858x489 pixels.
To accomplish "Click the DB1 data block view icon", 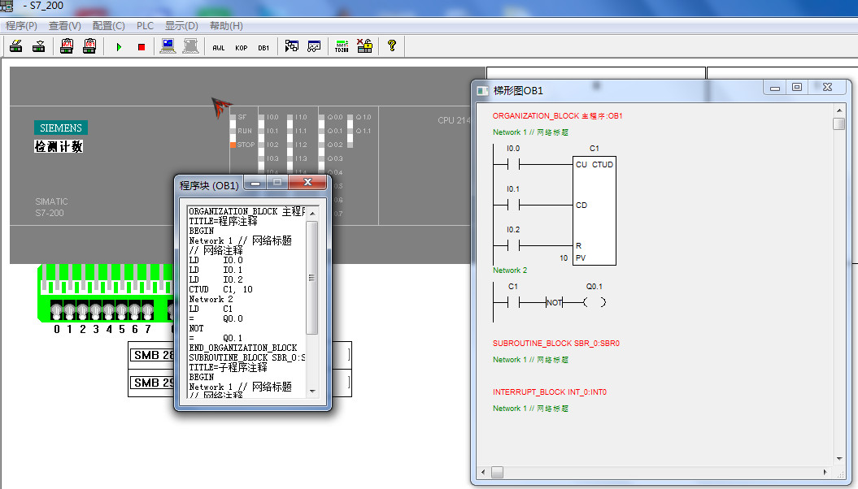I will coord(263,47).
